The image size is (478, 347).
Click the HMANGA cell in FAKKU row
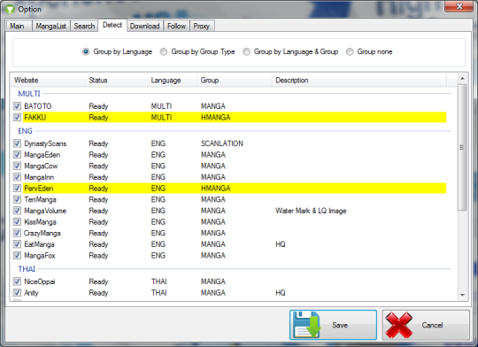[x=215, y=118]
